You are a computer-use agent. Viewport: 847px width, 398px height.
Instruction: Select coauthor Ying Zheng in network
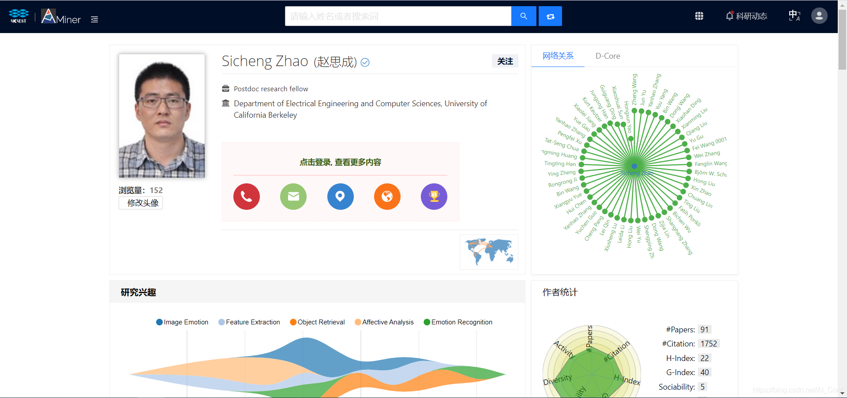click(562, 173)
